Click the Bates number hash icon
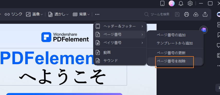The image size is (220, 95). point(98,43)
